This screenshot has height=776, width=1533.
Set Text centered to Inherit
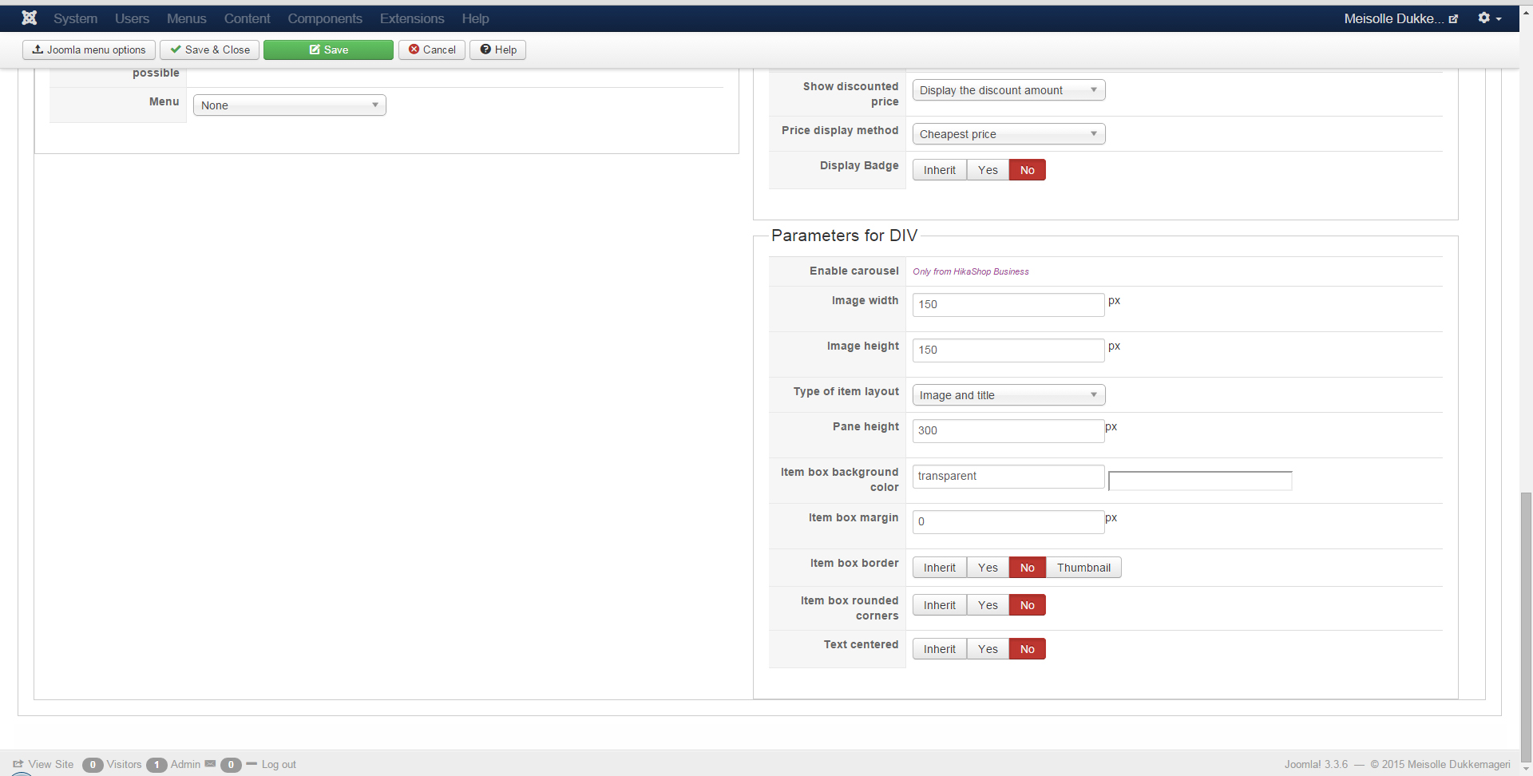click(940, 649)
